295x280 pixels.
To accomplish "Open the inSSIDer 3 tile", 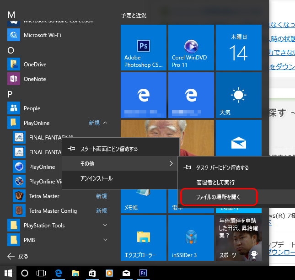I will tap(191, 238).
